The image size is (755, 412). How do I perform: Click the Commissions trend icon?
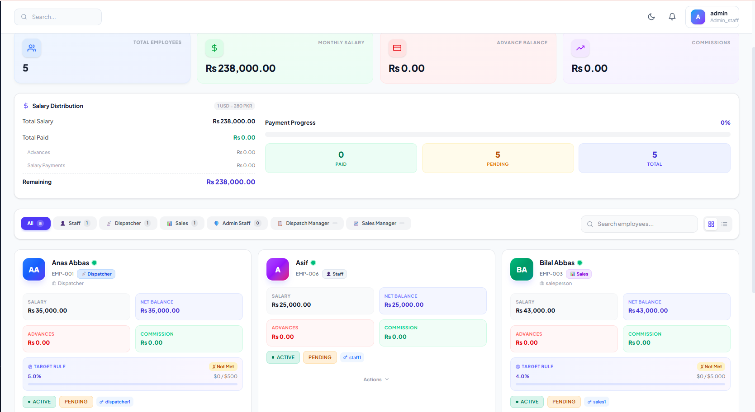(580, 48)
